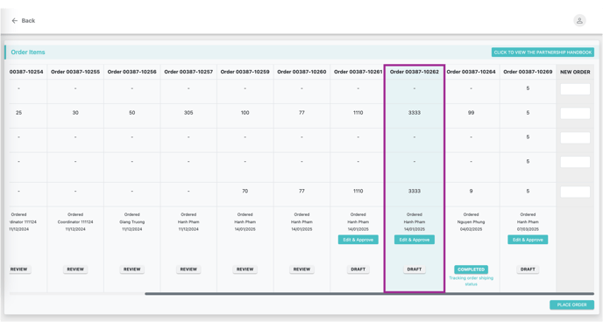Open Tracking order shipping status link
The width and height of the screenshot is (603, 322).
(x=472, y=281)
